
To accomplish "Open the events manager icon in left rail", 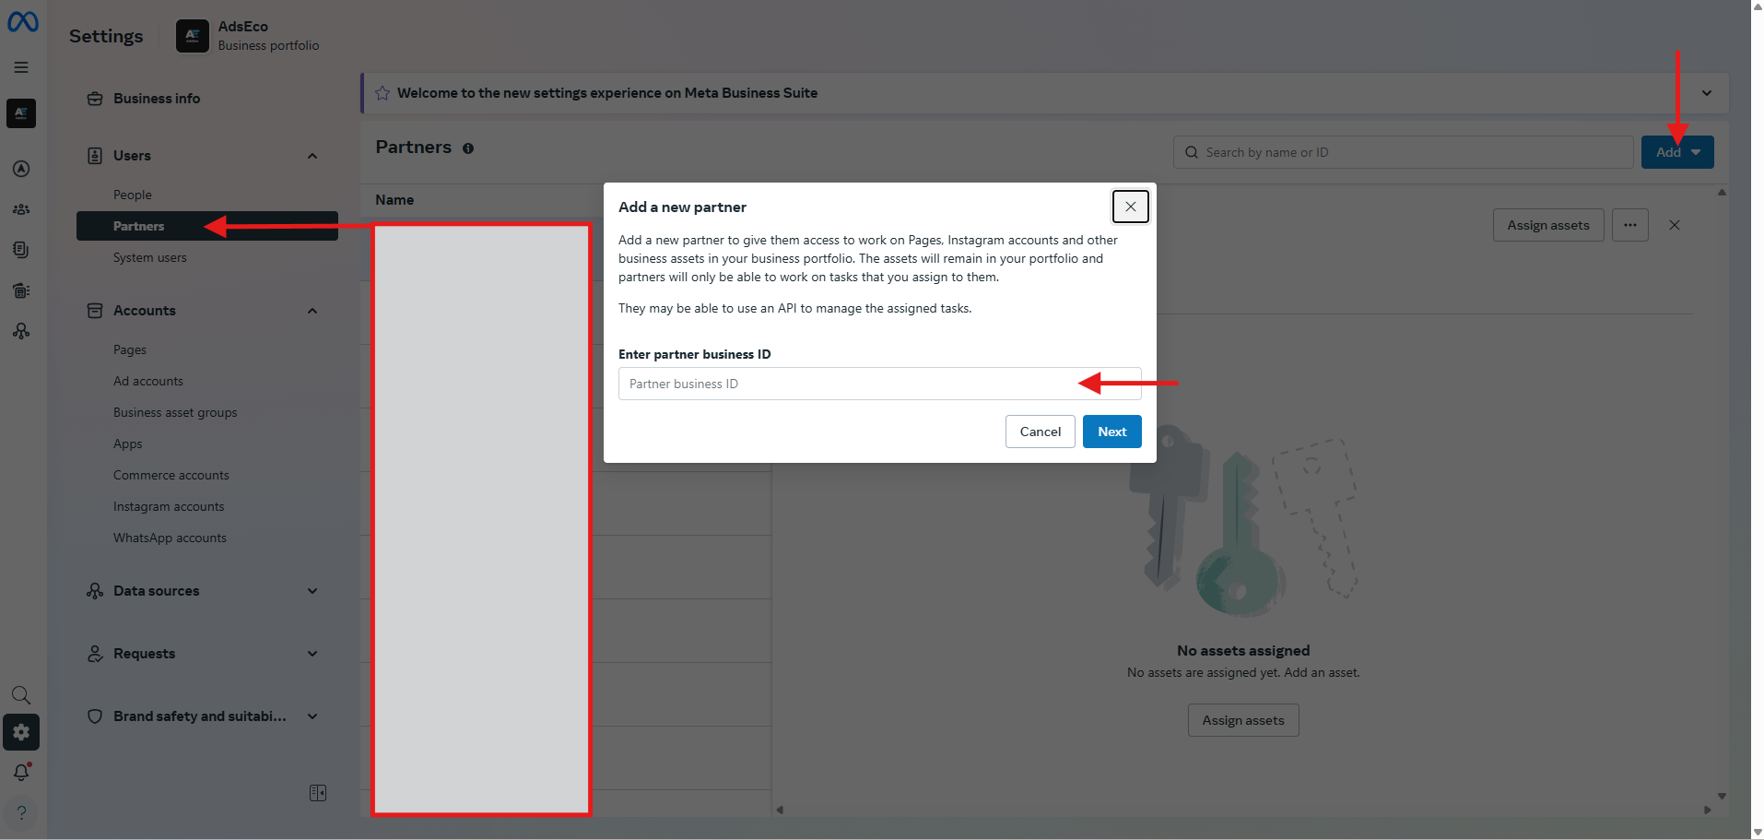I will (21, 331).
